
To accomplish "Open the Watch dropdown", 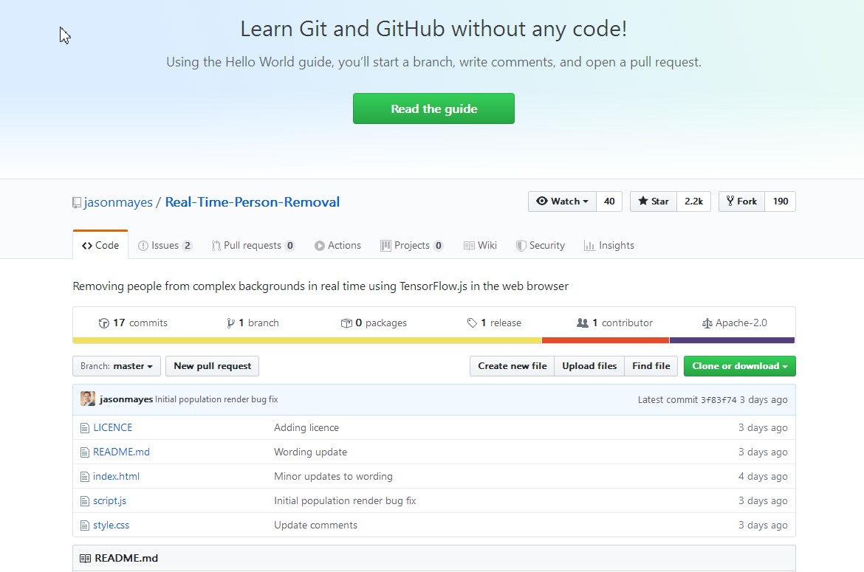I will click(x=563, y=201).
